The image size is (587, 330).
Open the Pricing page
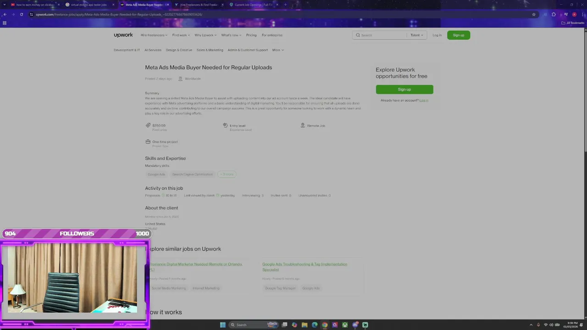[251, 35]
